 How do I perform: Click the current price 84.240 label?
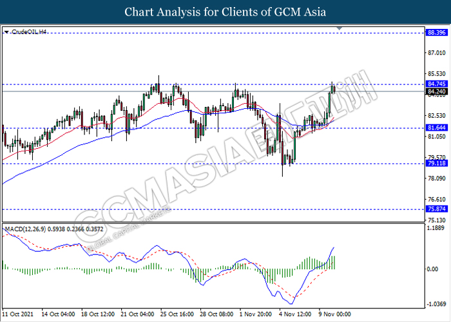click(x=436, y=91)
